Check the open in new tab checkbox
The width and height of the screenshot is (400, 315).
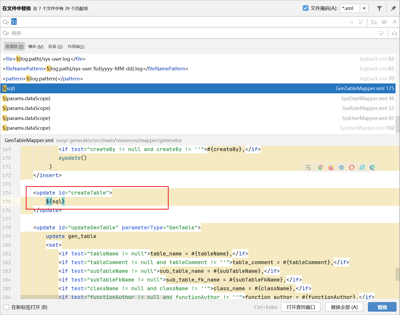(x=6, y=307)
